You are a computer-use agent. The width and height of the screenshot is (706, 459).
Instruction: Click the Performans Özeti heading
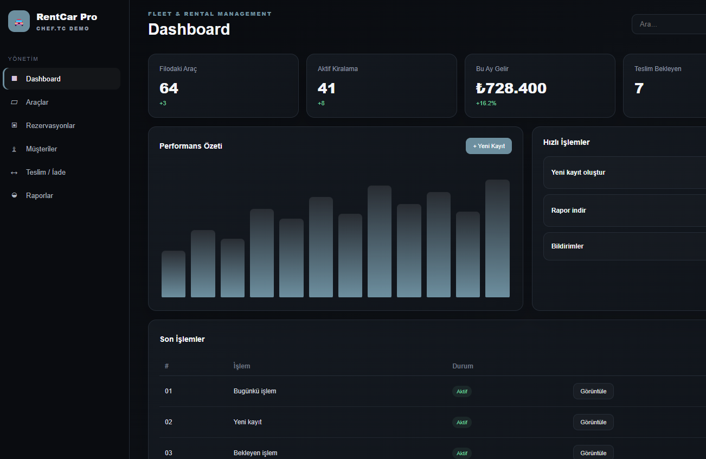[x=191, y=146]
